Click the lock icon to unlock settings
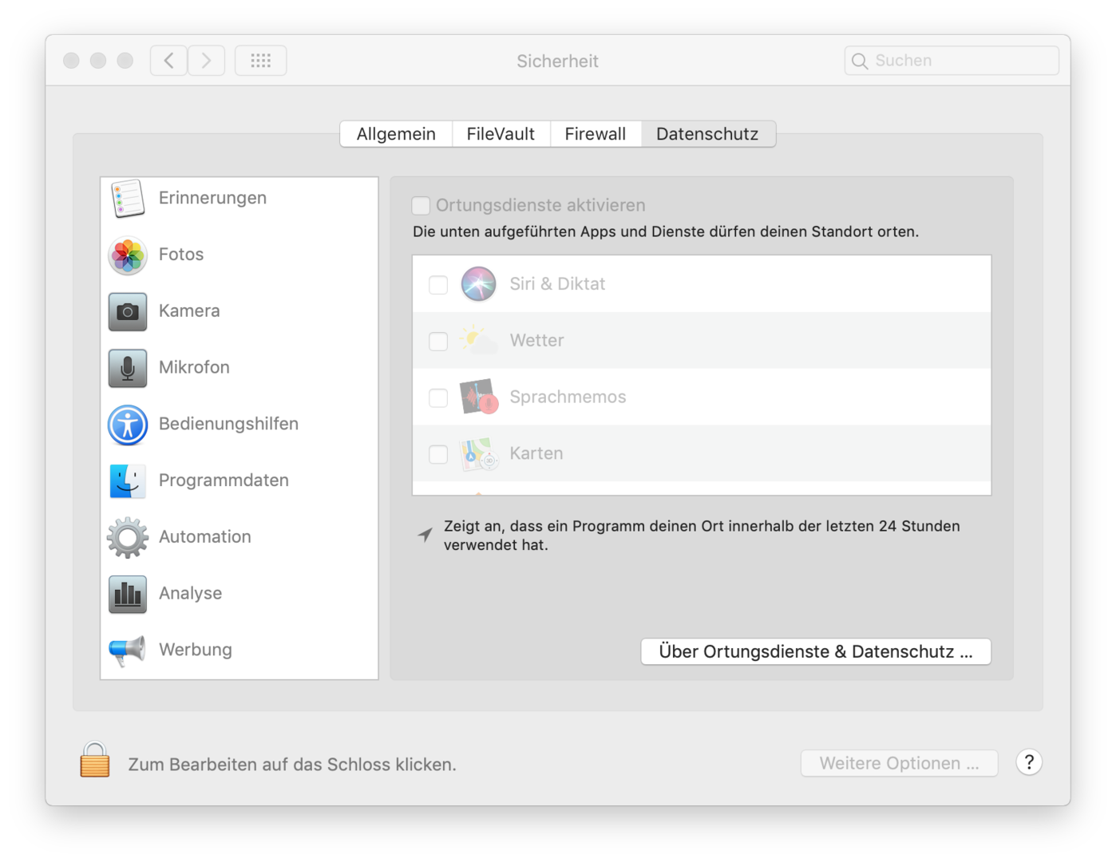The width and height of the screenshot is (1116, 862). pyautogui.click(x=94, y=761)
